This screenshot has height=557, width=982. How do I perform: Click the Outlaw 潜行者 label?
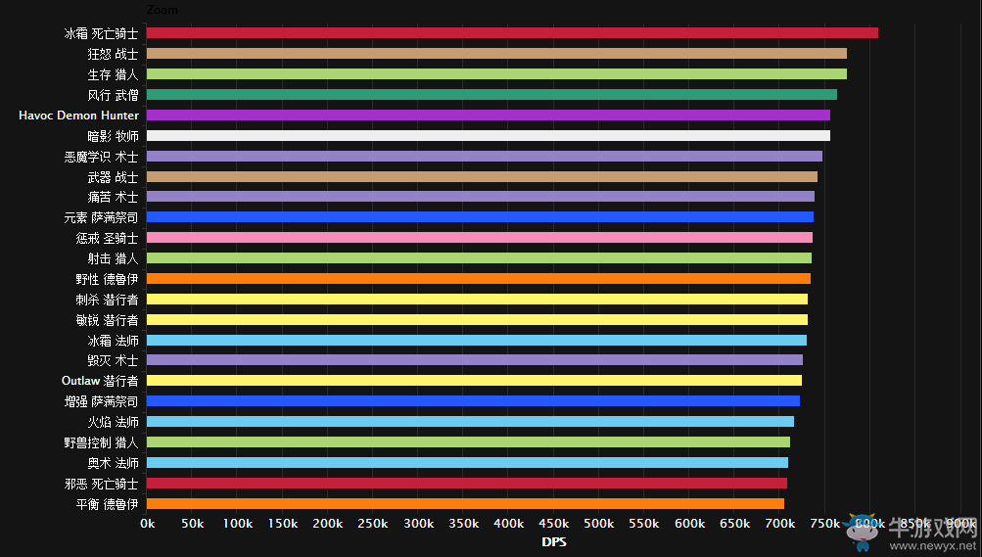pos(100,381)
